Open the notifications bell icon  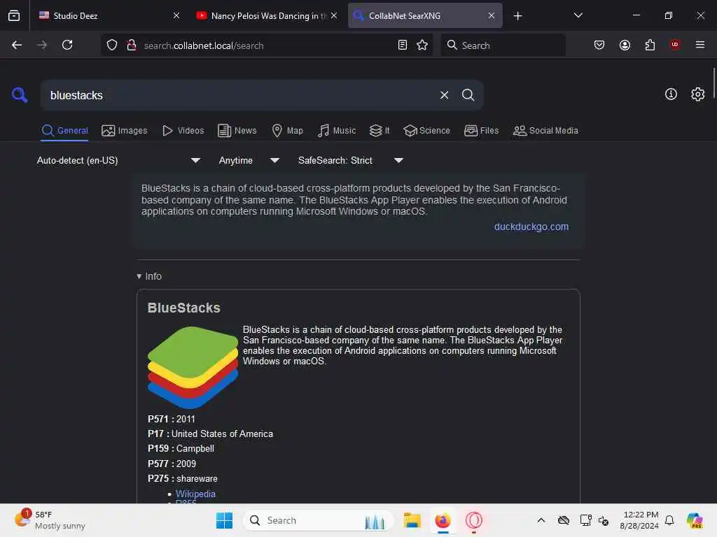point(669,520)
